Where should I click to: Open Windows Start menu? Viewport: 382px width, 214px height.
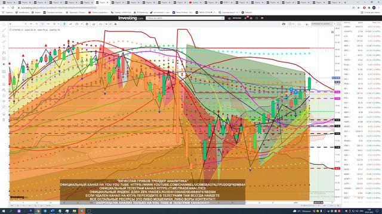(x=4, y=211)
